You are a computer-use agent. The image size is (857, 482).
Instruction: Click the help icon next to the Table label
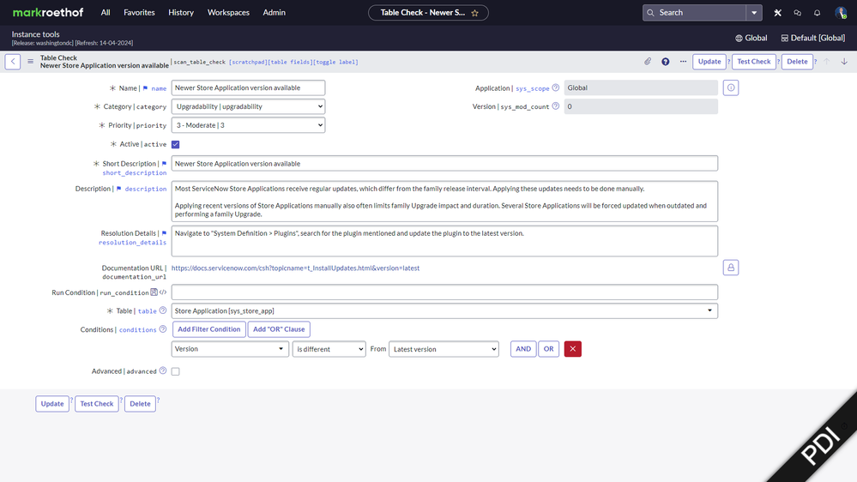coord(163,310)
